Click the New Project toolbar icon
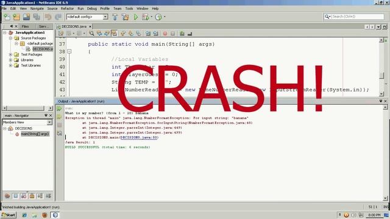390x219 pixels. pos(16,17)
